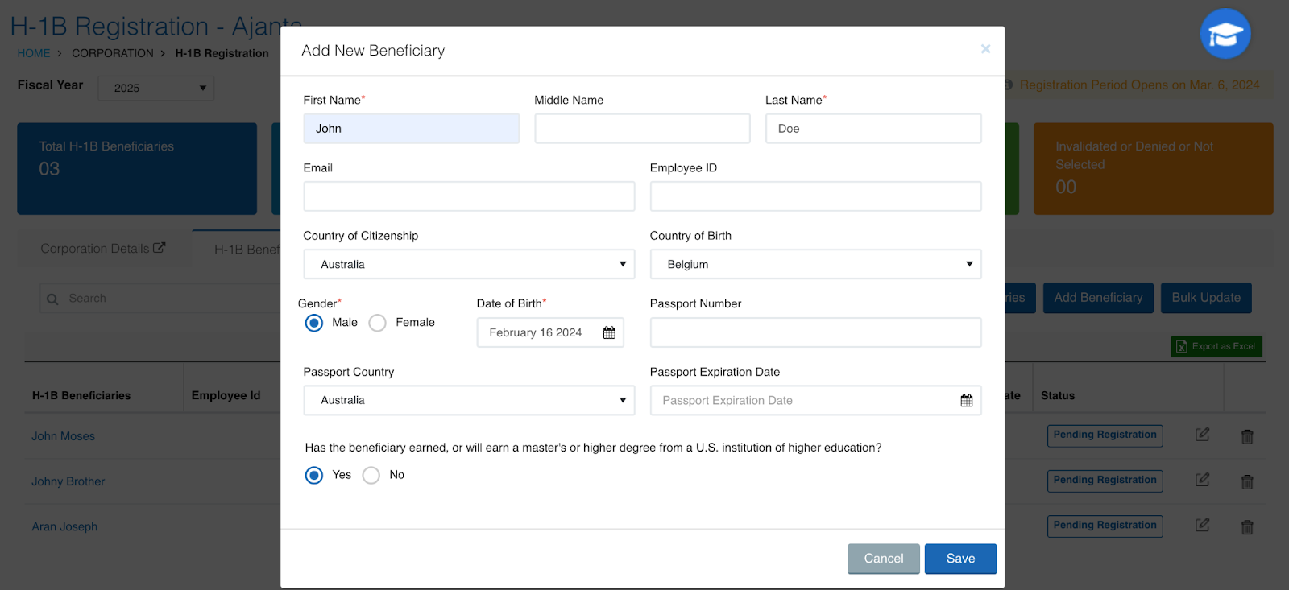Edit the Aran Joseph beneficiary row
1289x590 pixels.
click(x=1202, y=525)
